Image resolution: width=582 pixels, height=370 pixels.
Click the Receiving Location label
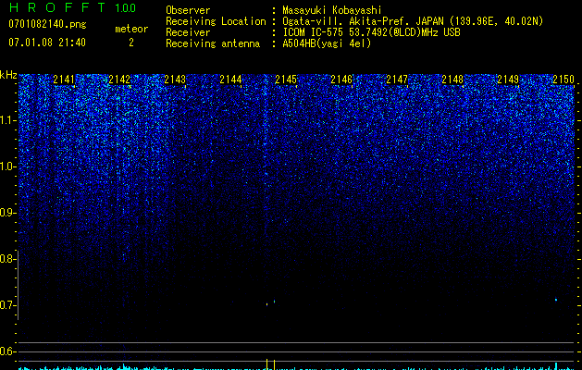tap(216, 21)
